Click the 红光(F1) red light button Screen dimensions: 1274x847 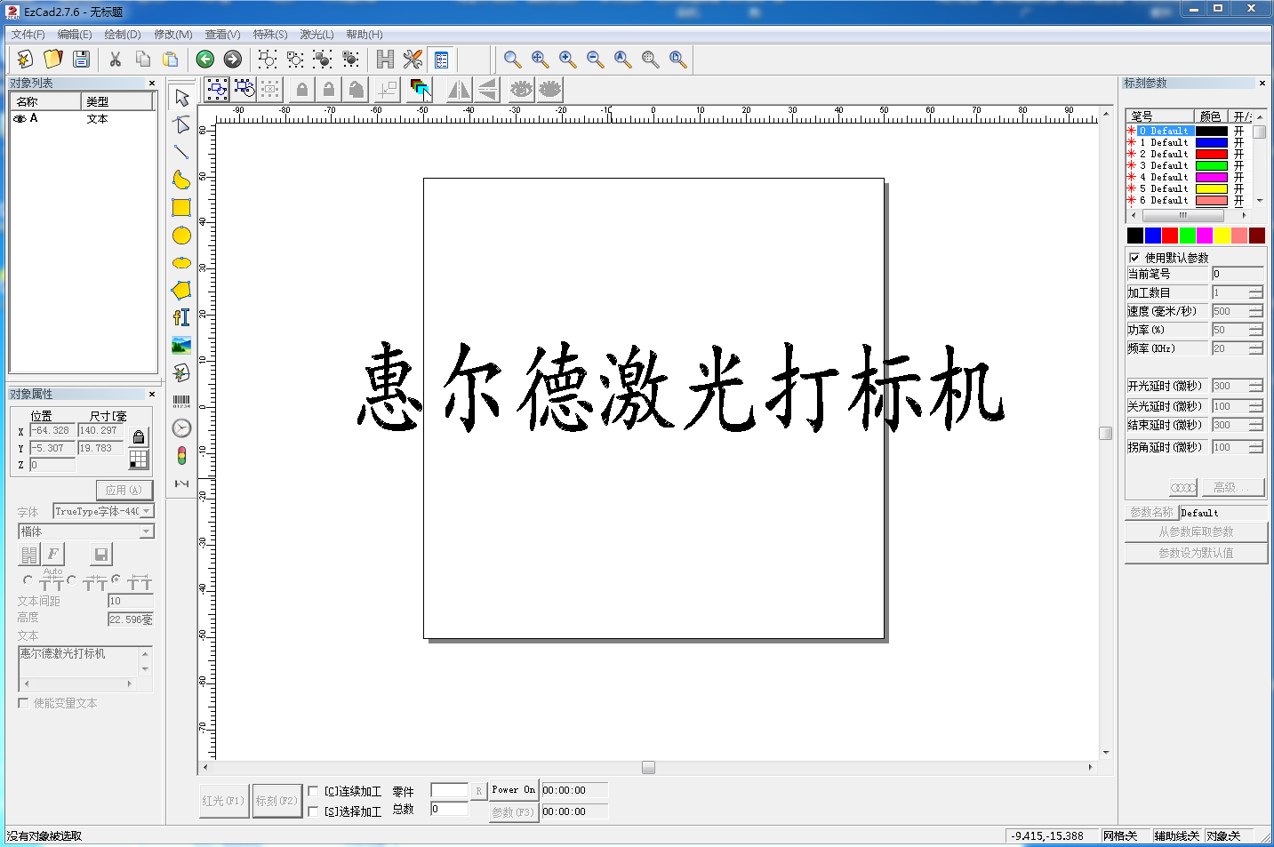(x=223, y=801)
